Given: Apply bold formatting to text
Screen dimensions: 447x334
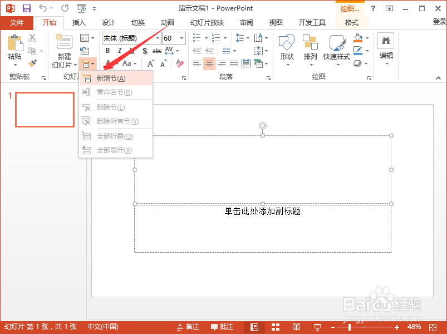Looking at the screenshot, I should (x=107, y=50).
